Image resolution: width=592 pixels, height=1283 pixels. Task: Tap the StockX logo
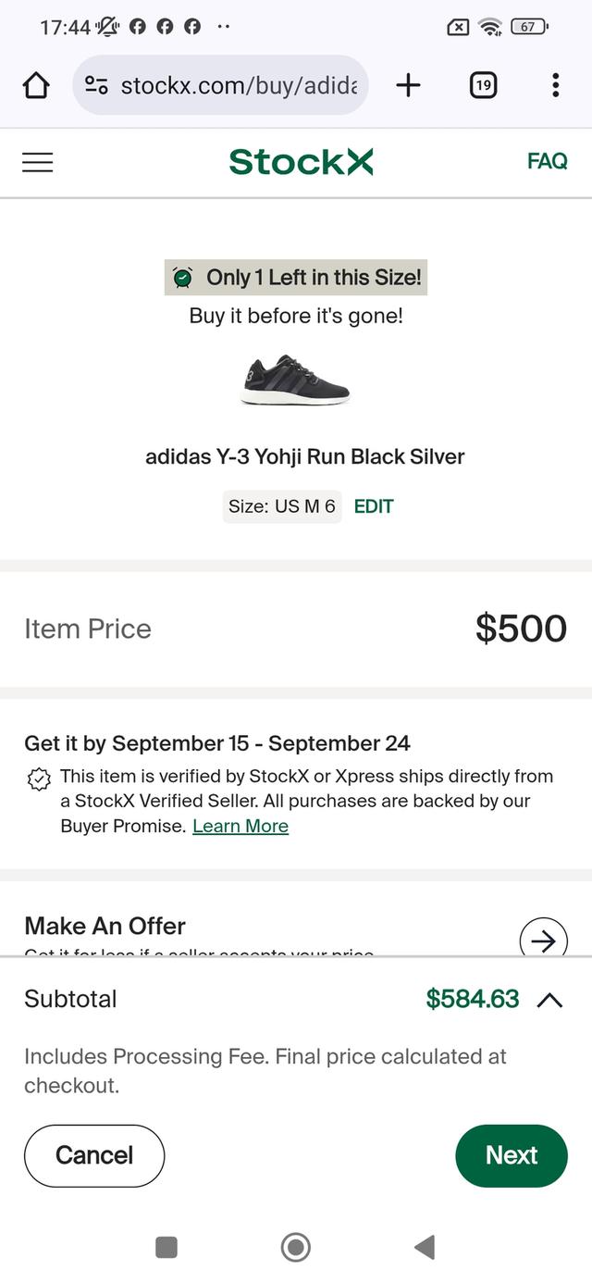[301, 162]
